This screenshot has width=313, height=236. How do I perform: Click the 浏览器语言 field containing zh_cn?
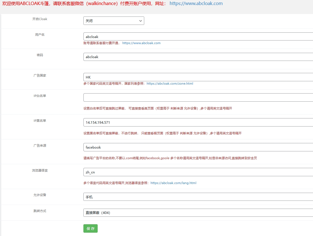pos(198,172)
